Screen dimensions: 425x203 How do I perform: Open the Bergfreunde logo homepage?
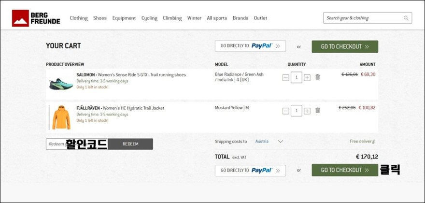click(x=36, y=18)
